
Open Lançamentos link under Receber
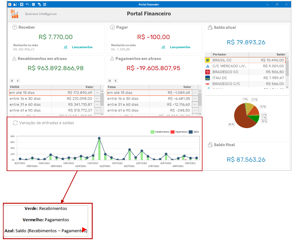tap(82, 47)
